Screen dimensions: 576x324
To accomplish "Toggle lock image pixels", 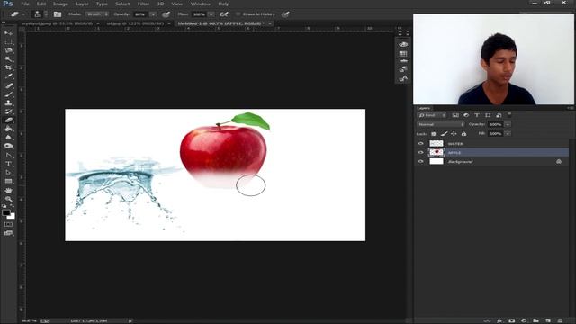I will 444,134.
